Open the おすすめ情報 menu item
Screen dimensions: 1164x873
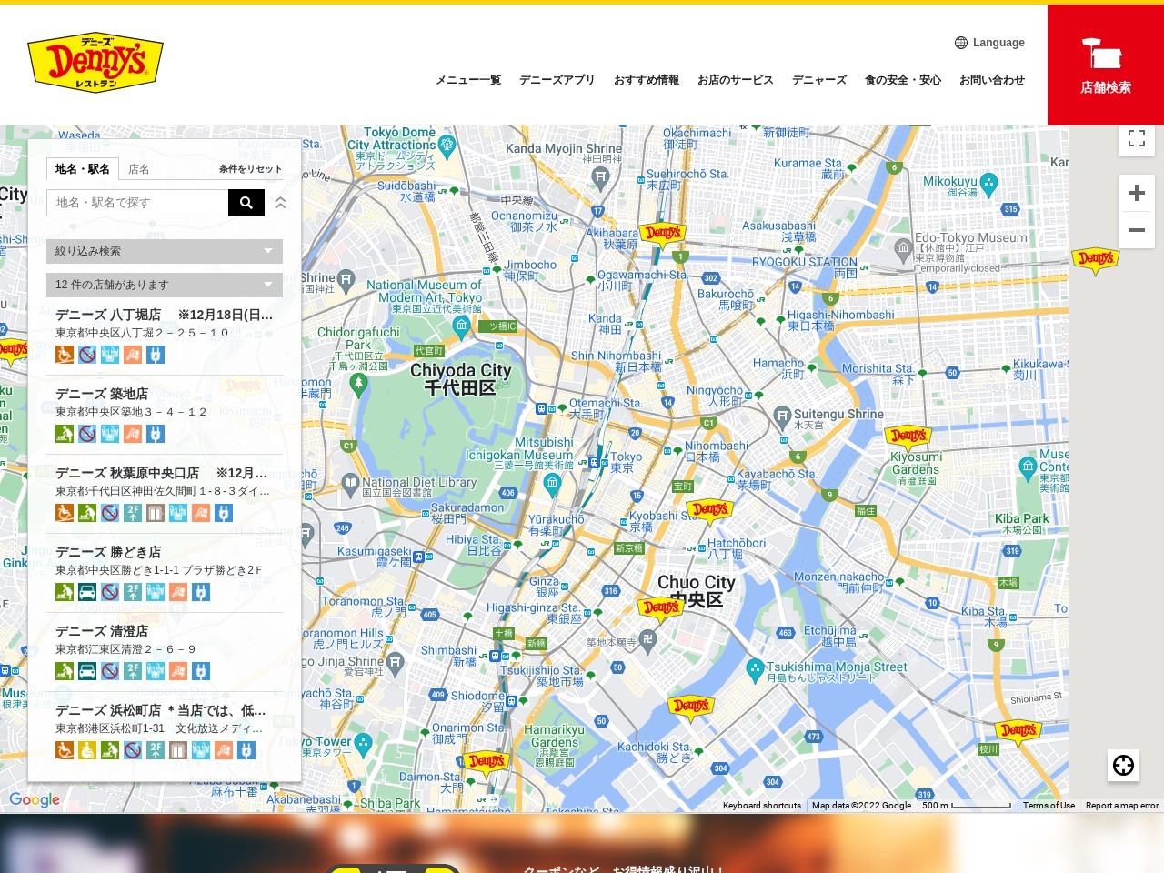click(x=647, y=80)
